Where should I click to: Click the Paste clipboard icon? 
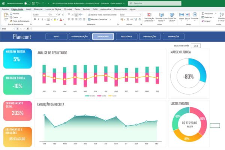coord(6,15)
